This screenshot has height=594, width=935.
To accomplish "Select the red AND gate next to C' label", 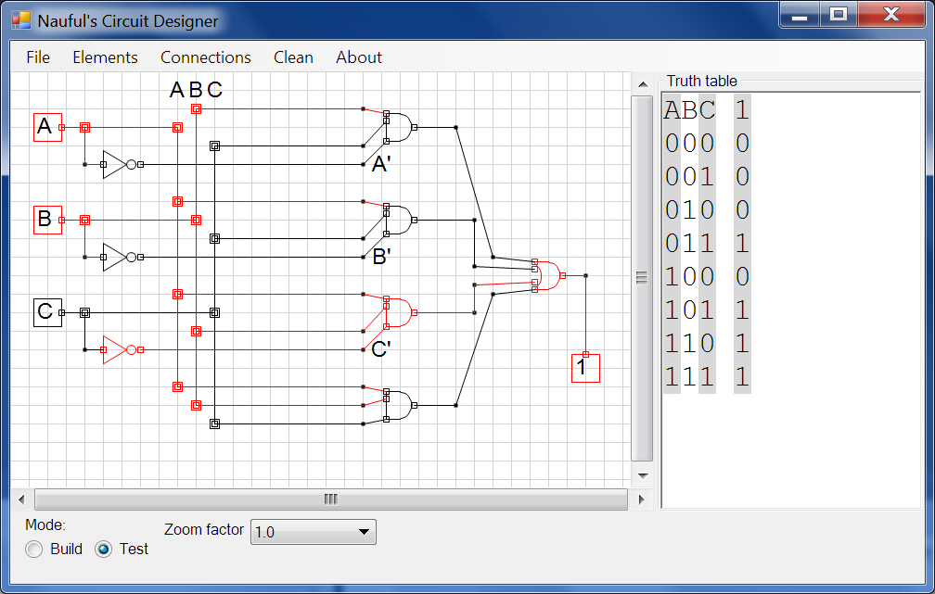I will point(400,313).
